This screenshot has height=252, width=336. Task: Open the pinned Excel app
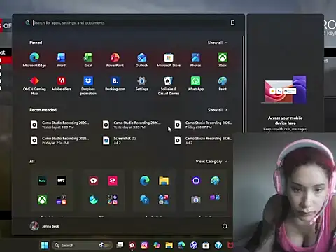click(x=88, y=59)
